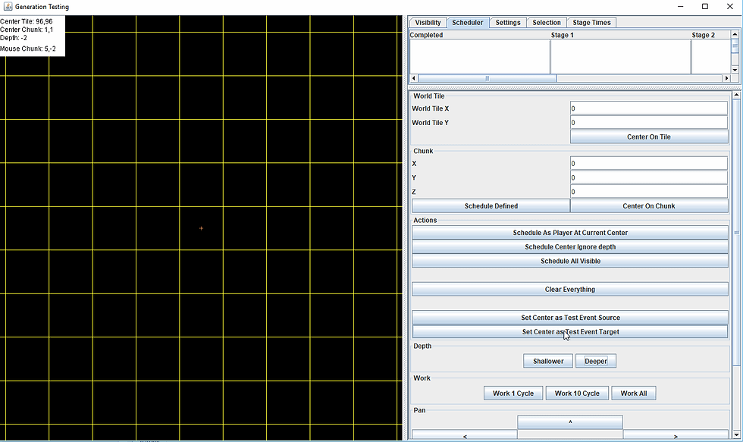
Task: Maximize the Generation Testing window
Action: point(705,7)
